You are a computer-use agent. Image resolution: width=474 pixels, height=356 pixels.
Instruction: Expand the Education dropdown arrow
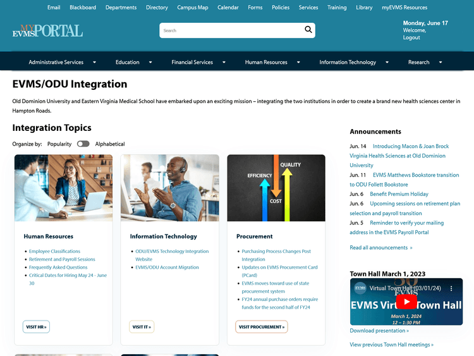[x=150, y=63]
